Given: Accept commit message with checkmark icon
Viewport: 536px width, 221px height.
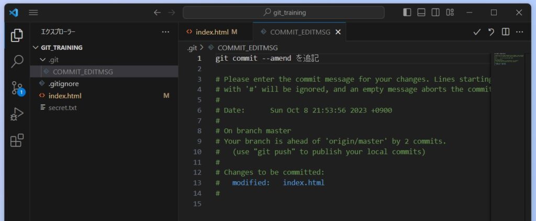Looking at the screenshot, I should click(x=477, y=32).
